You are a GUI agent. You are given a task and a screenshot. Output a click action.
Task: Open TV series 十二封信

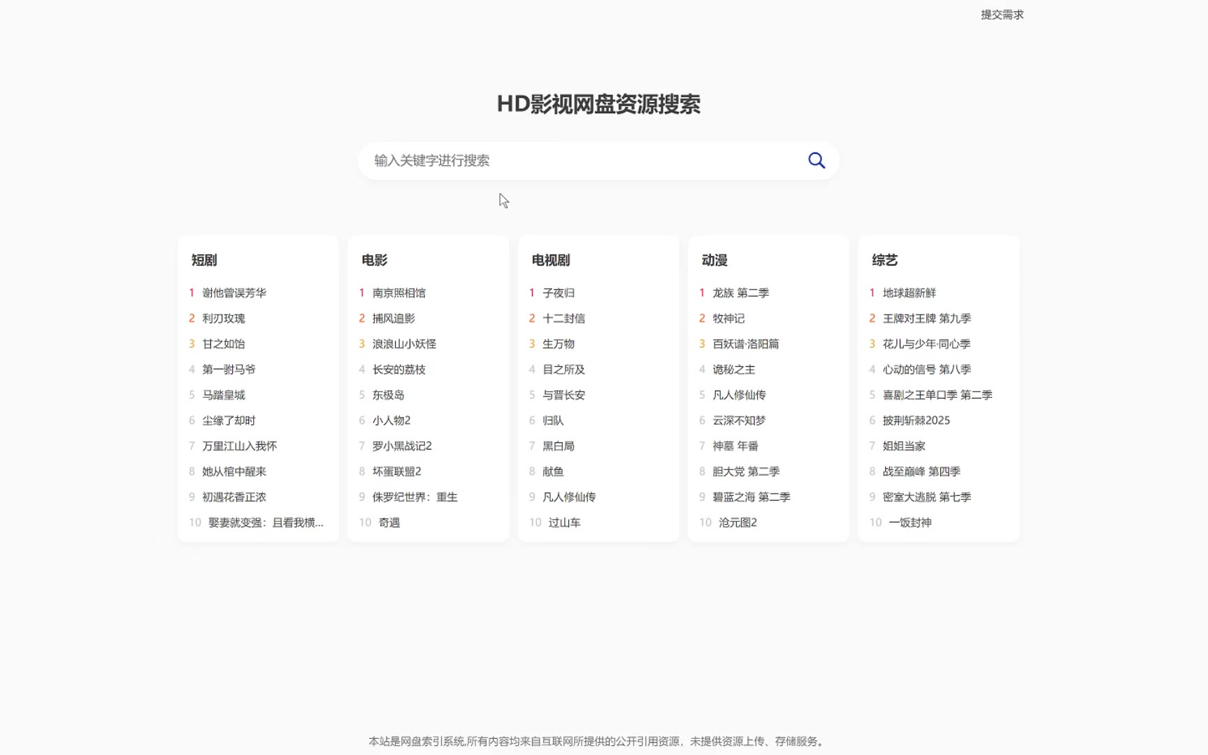[564, 318]
